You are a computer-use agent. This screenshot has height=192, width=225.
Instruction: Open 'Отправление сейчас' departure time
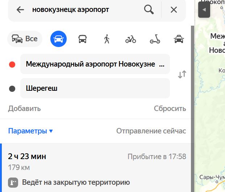(151, 131)
